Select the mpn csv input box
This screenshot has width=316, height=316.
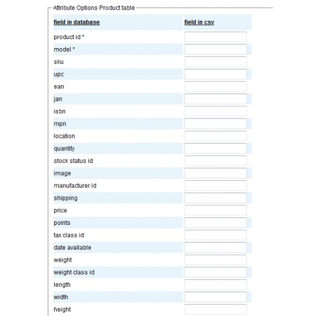[x=216, y=124]
